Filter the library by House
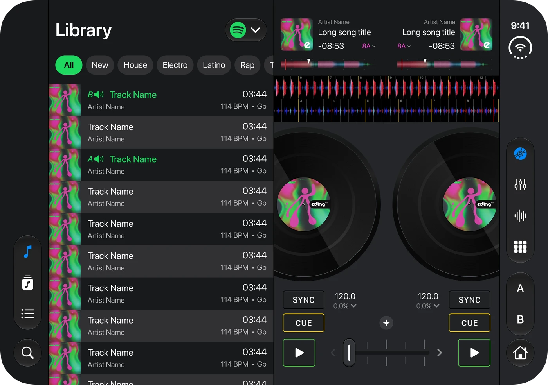The image size is (548, 385). pyautogui.click(x=135, y=65)
